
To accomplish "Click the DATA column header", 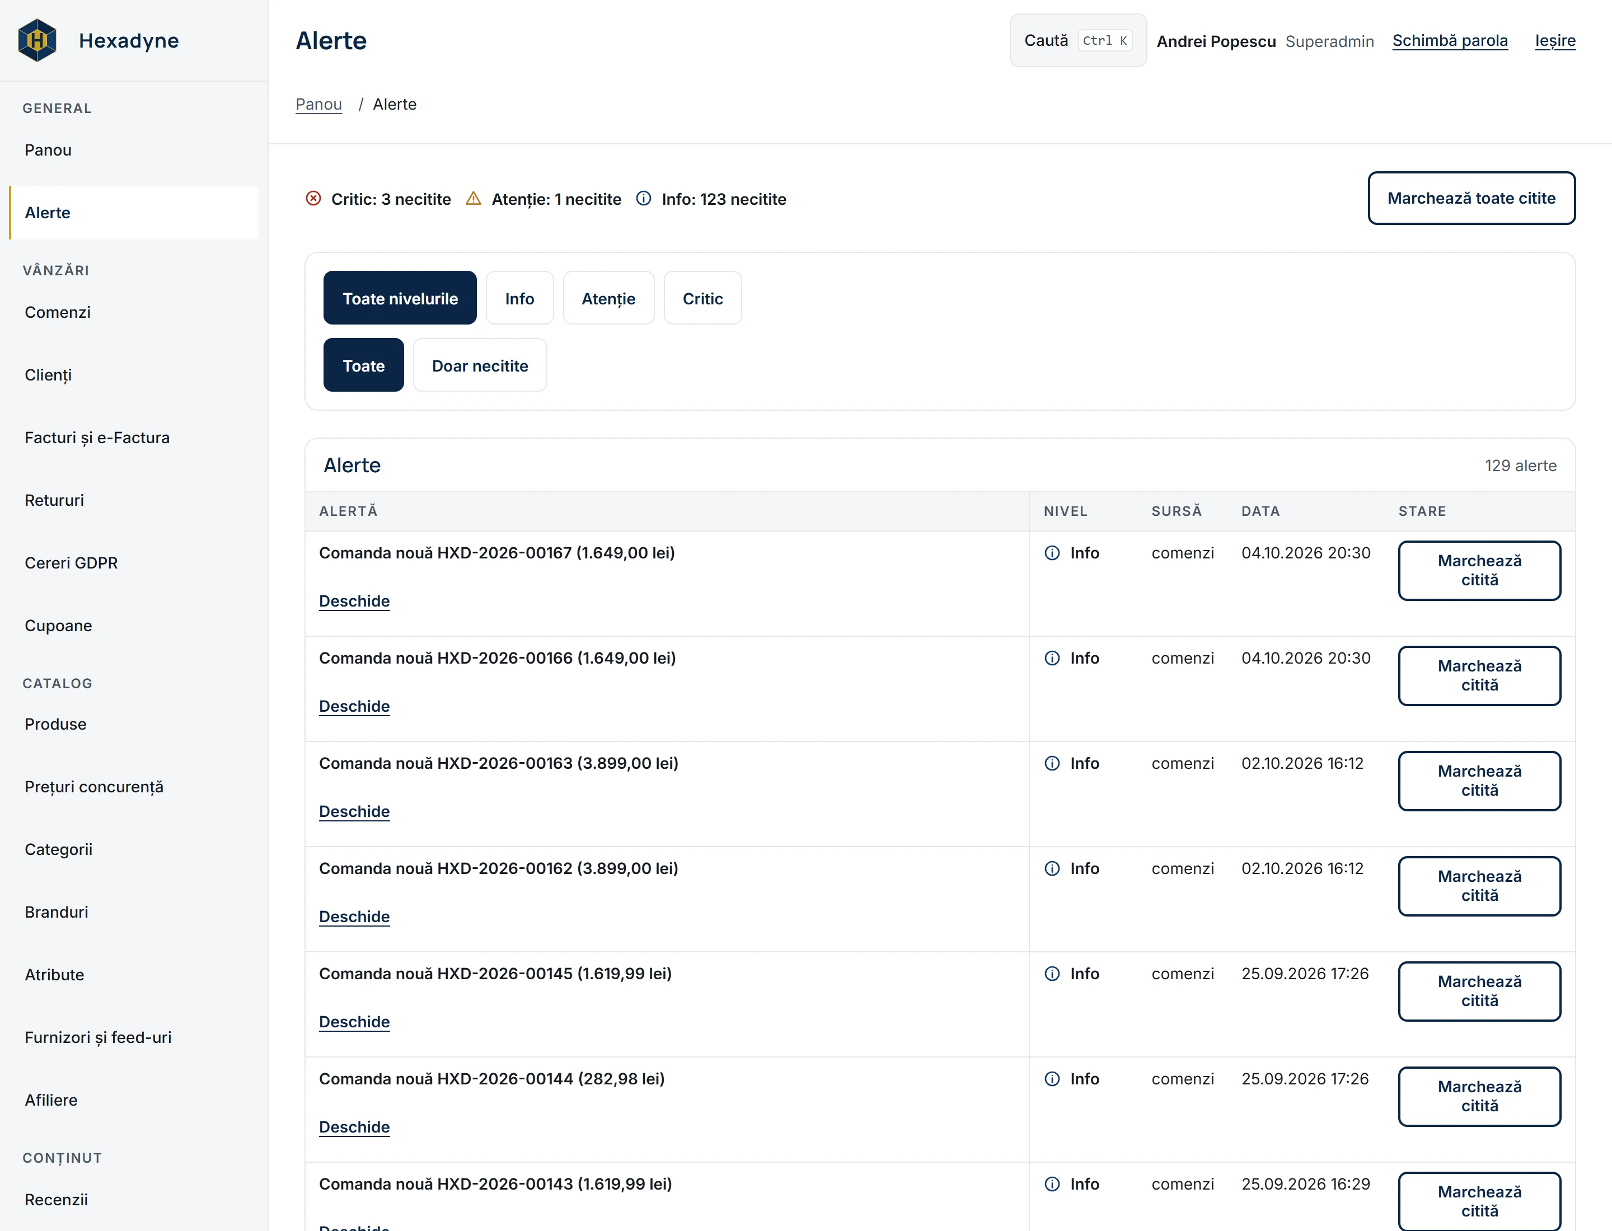I will [1260, 511].
